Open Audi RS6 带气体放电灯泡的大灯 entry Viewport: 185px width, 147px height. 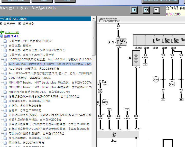tap(50, 73)
